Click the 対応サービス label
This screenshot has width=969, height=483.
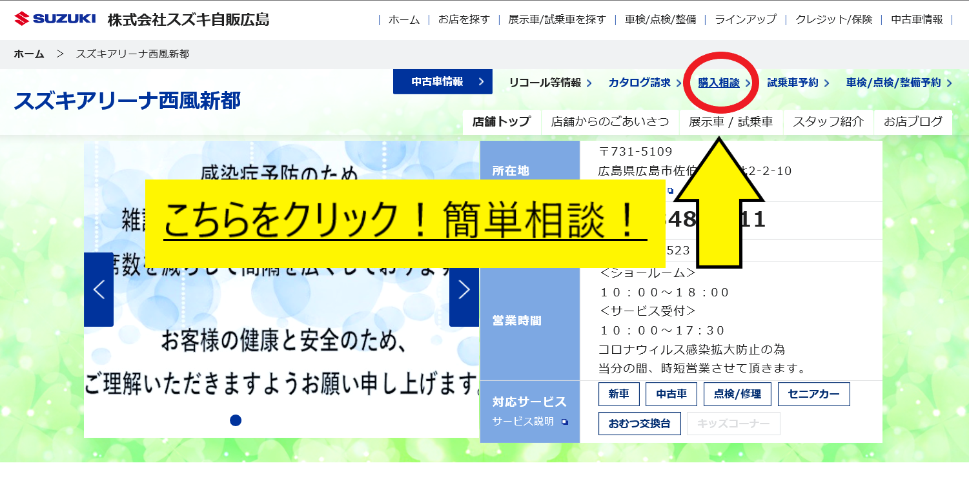[529, 402]
